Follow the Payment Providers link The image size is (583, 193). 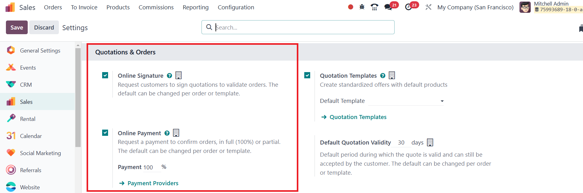pos(153,183)
